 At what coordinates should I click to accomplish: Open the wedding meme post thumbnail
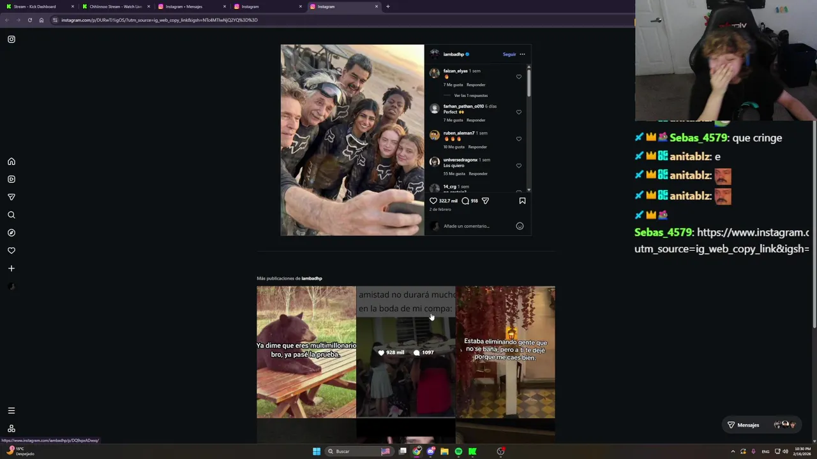tap(406, 352)
